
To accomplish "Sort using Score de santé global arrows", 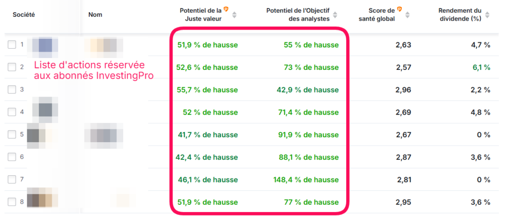I will coord(408,15).
